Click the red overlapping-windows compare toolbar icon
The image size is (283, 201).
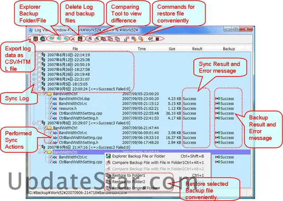click(x=103, y=39)
